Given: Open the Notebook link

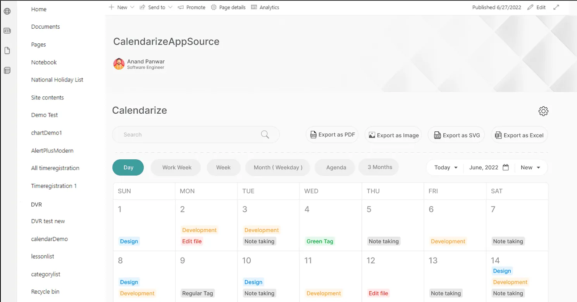Looking at the screenshot, I should [x=44, y=62].
